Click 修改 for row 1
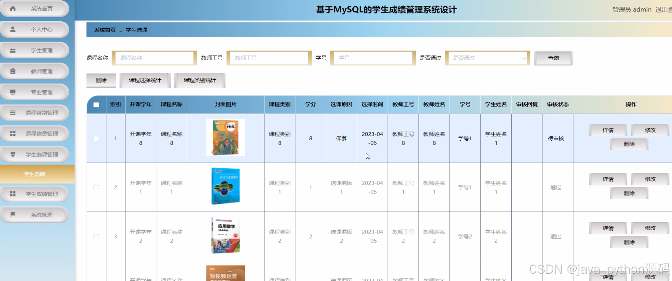This screenshot has width=672, height=281. coord(650,130)
